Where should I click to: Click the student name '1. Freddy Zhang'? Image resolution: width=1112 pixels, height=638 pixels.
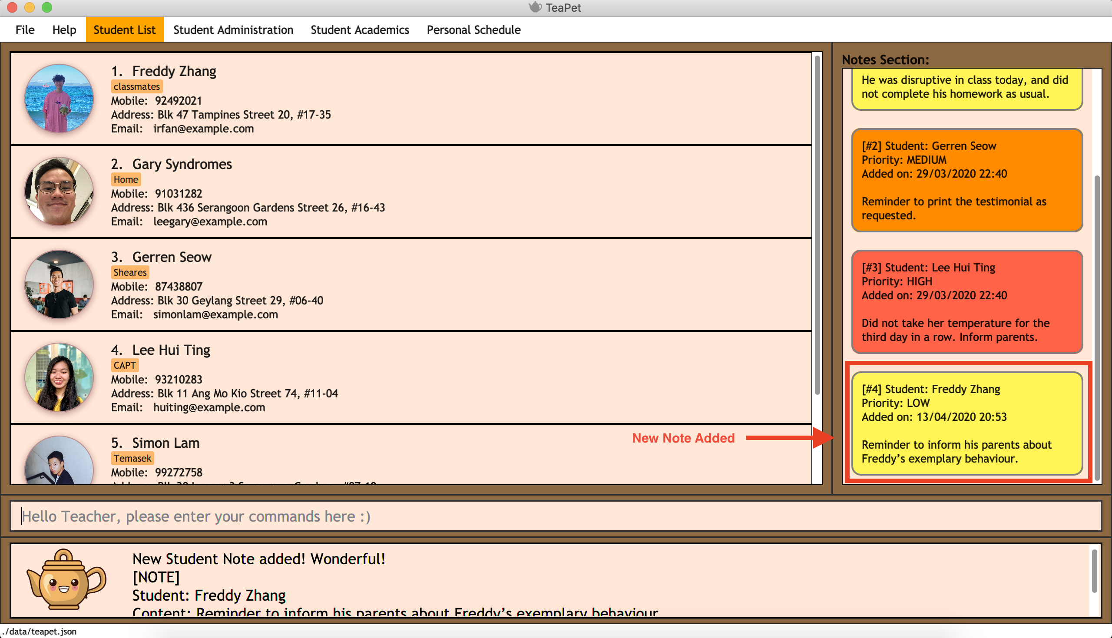coord(164,71)
